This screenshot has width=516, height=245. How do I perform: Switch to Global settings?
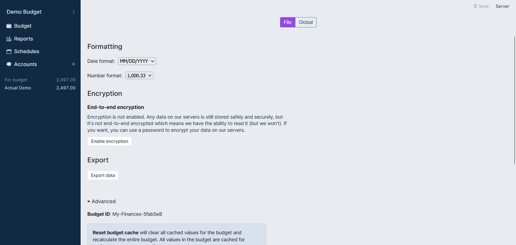tap(306, 22)
